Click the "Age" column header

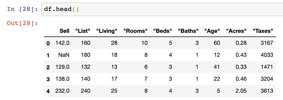[212, 31]
